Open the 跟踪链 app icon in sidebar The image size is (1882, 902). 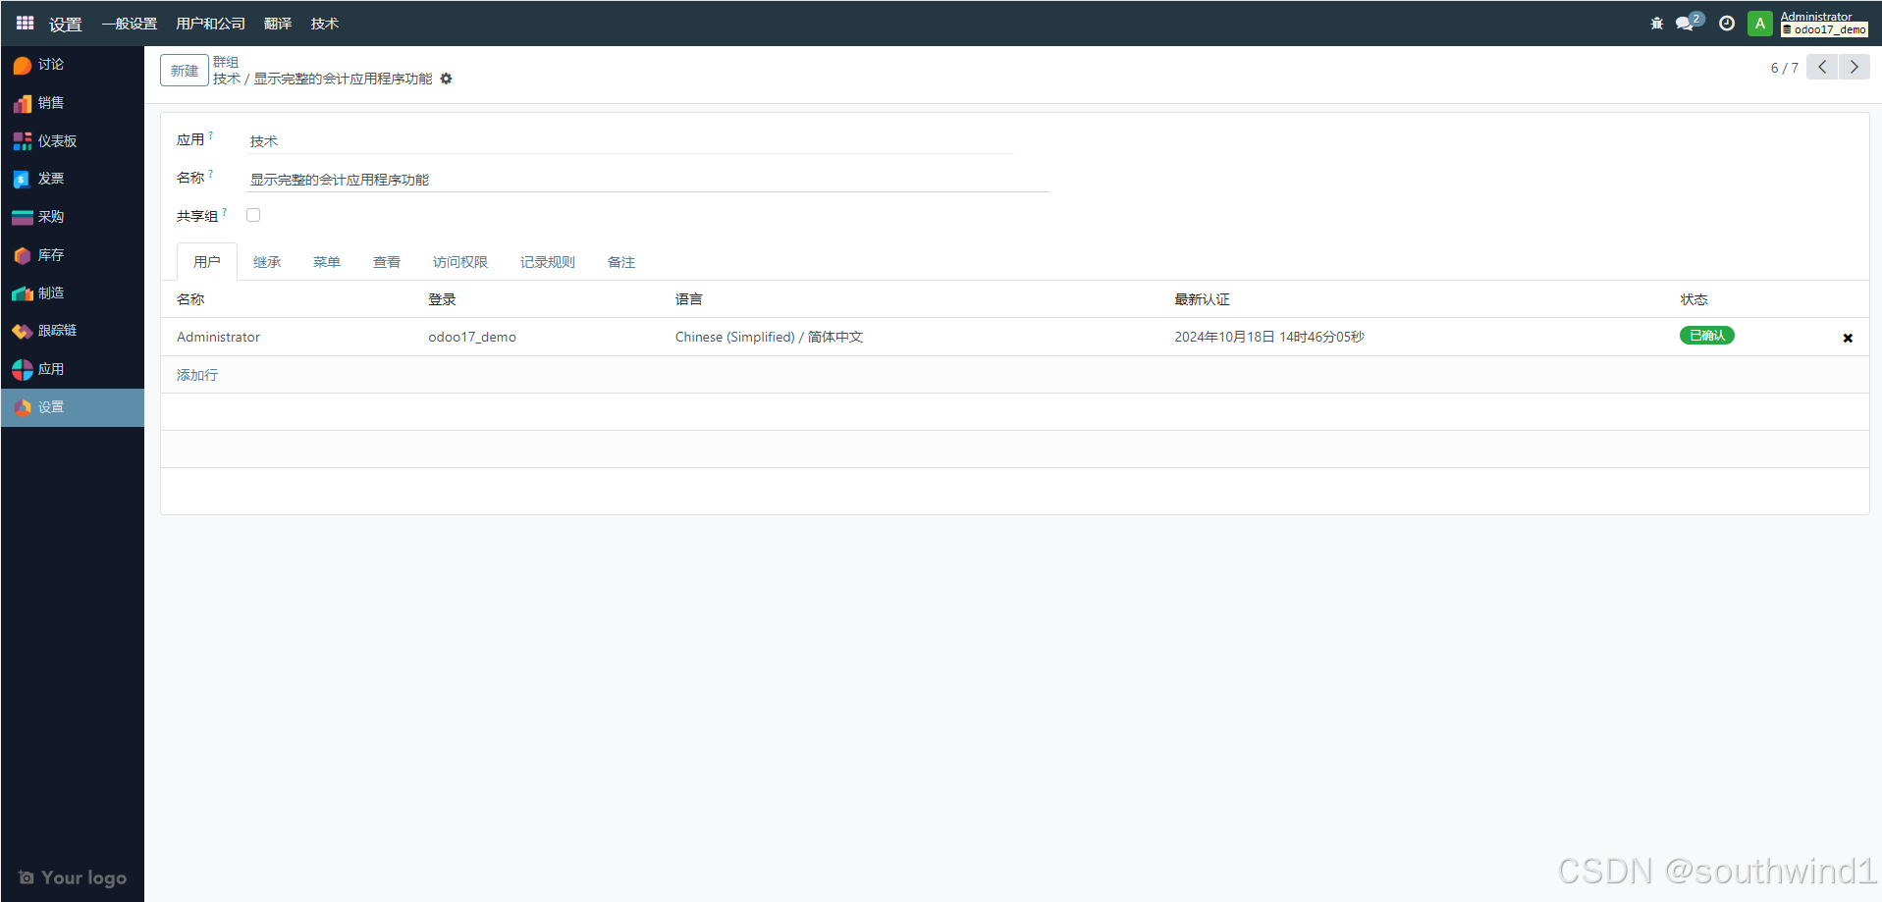(x=23, y=331)
